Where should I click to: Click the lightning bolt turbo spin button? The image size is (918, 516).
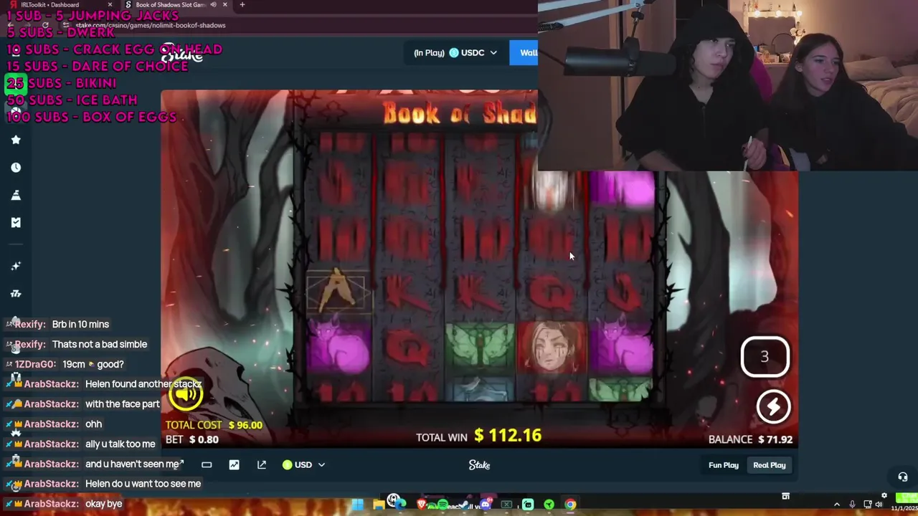point(772,407)
